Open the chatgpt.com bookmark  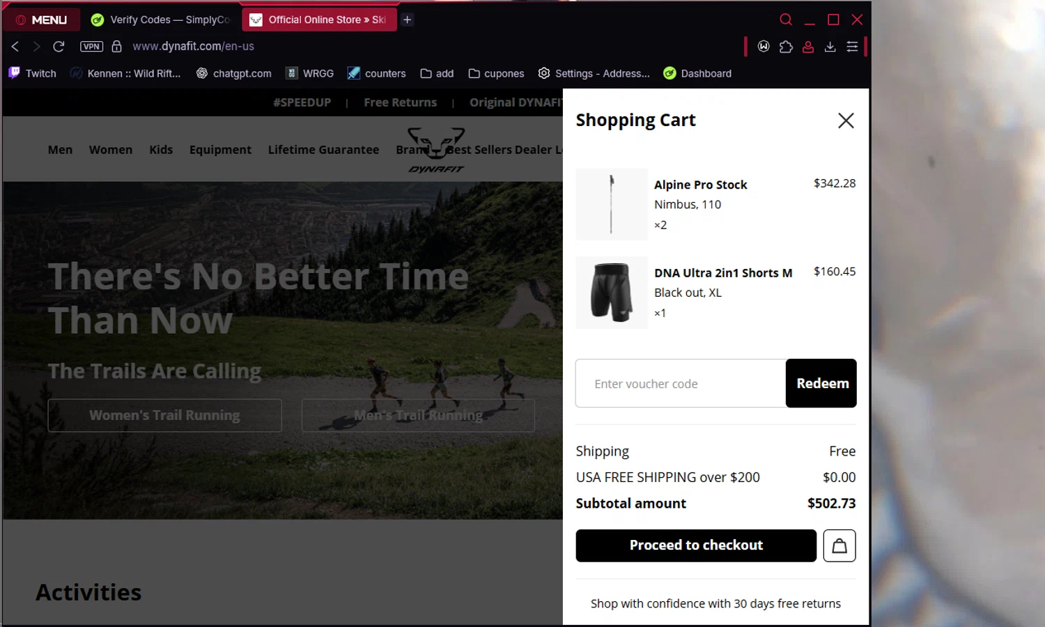point(234,73)
